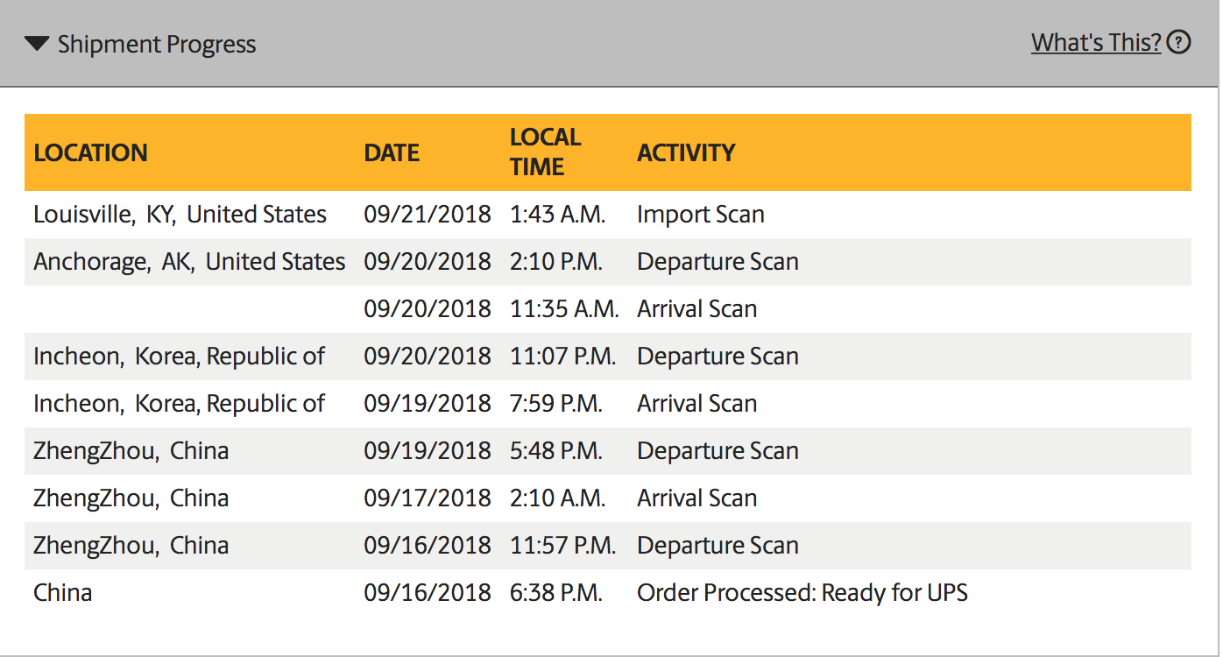The height and width of the screenshot is (657, 1223).
Task: Click the LOCAL TIME column header
Action: tap(545, 152)
